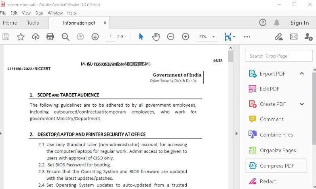Share a link to the file

tap(279, 37)
